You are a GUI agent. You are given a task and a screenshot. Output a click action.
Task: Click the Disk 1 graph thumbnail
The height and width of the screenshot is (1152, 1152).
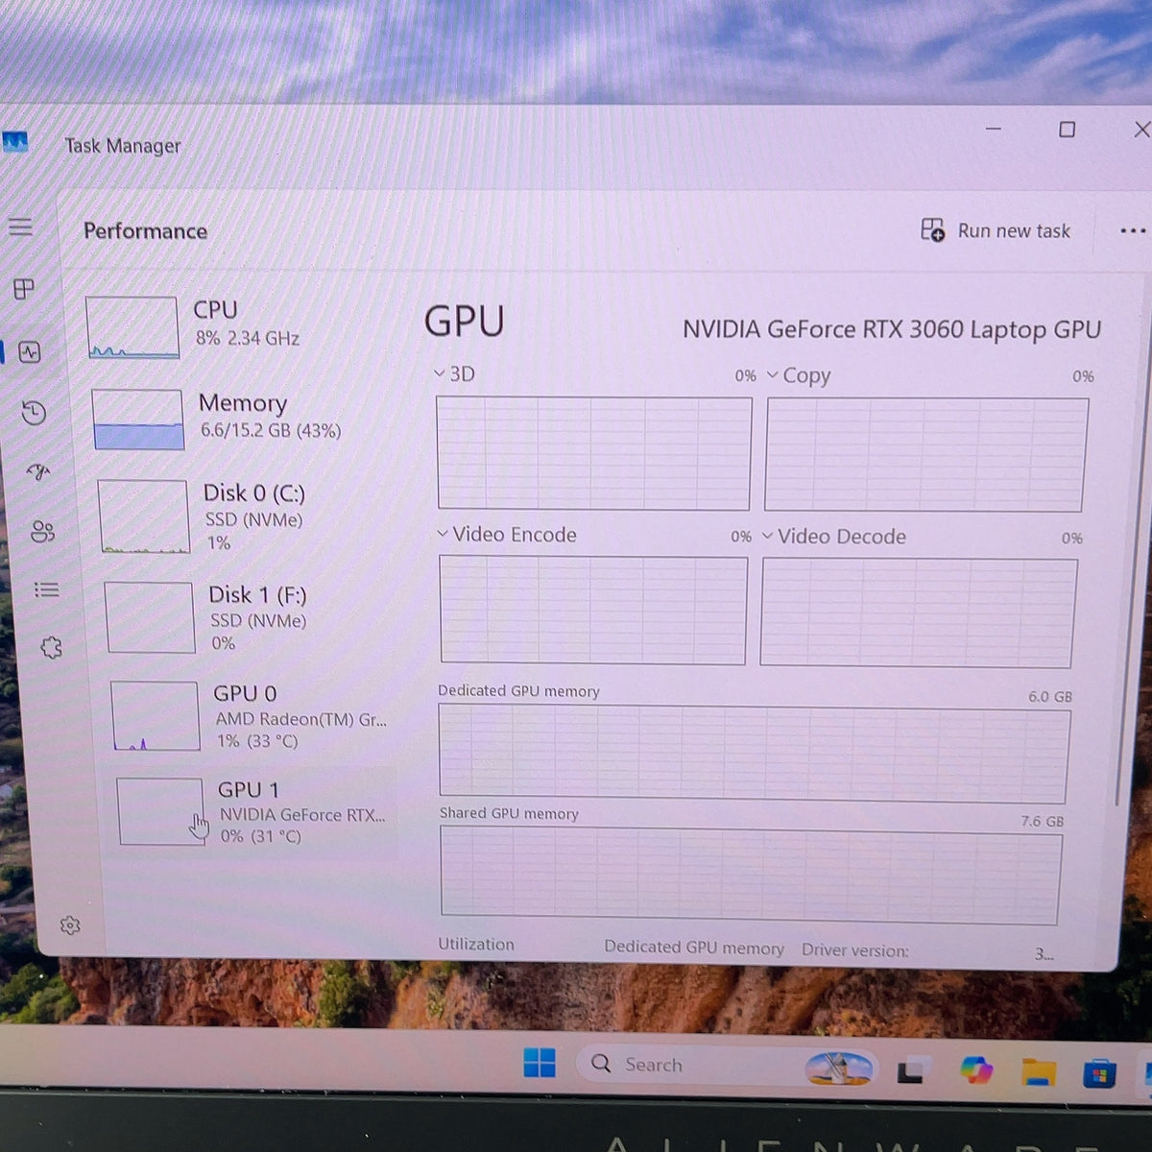(x=150, y=617)
